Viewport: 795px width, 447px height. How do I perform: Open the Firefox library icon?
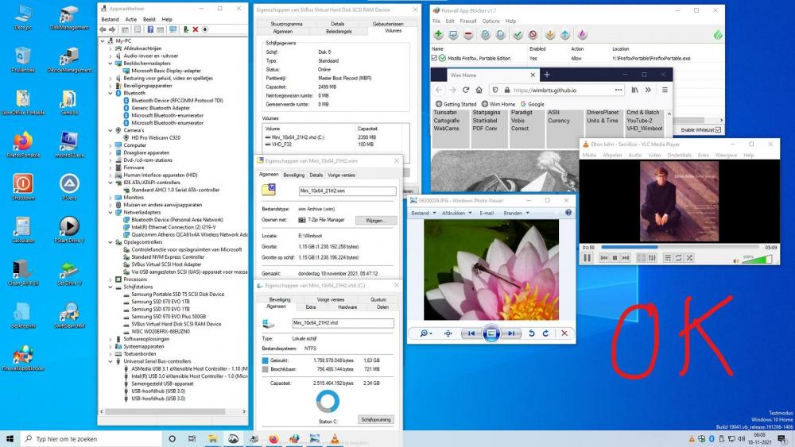pyautogui.click(x=634, y=90)
